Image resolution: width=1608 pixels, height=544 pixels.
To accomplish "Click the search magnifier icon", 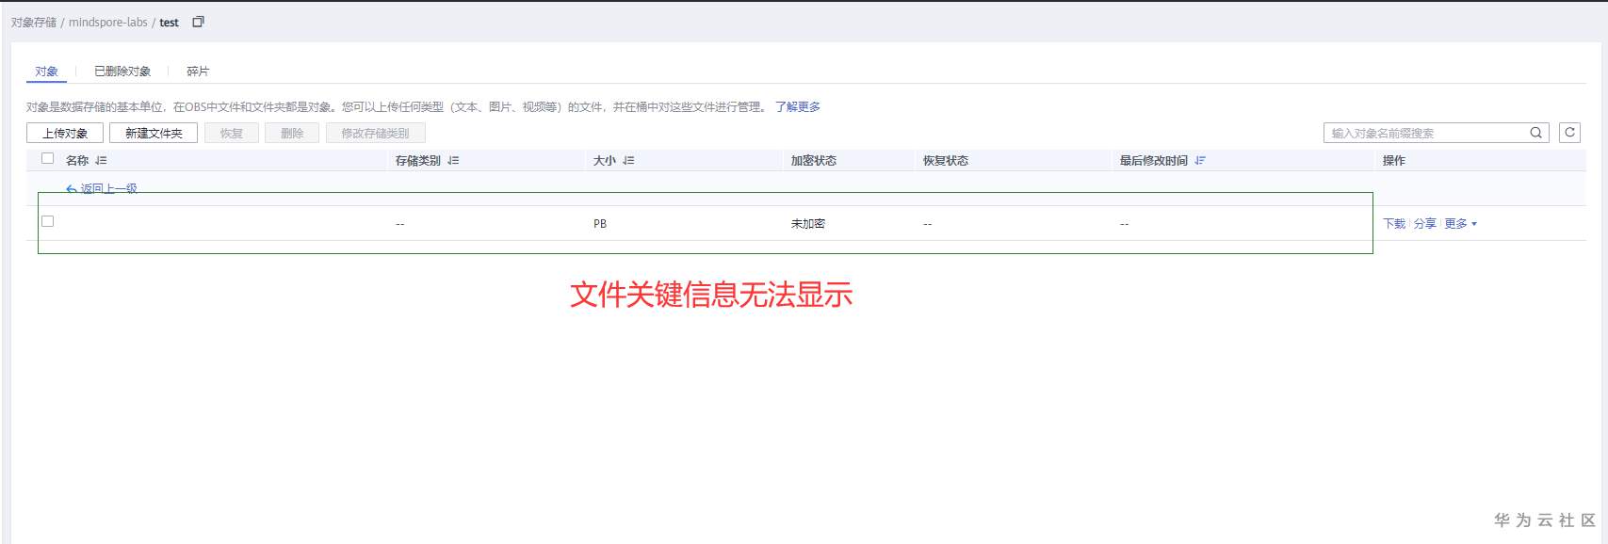I will (x=1535, y=133).
